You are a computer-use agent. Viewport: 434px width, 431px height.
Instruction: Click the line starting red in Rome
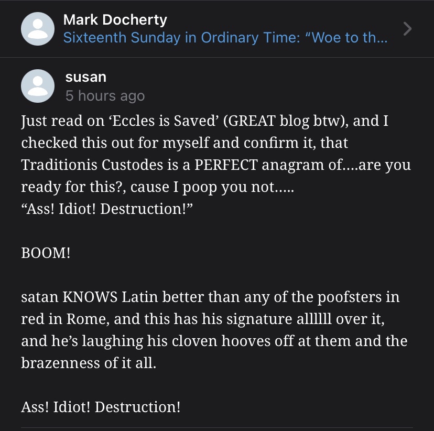point(203,319)
